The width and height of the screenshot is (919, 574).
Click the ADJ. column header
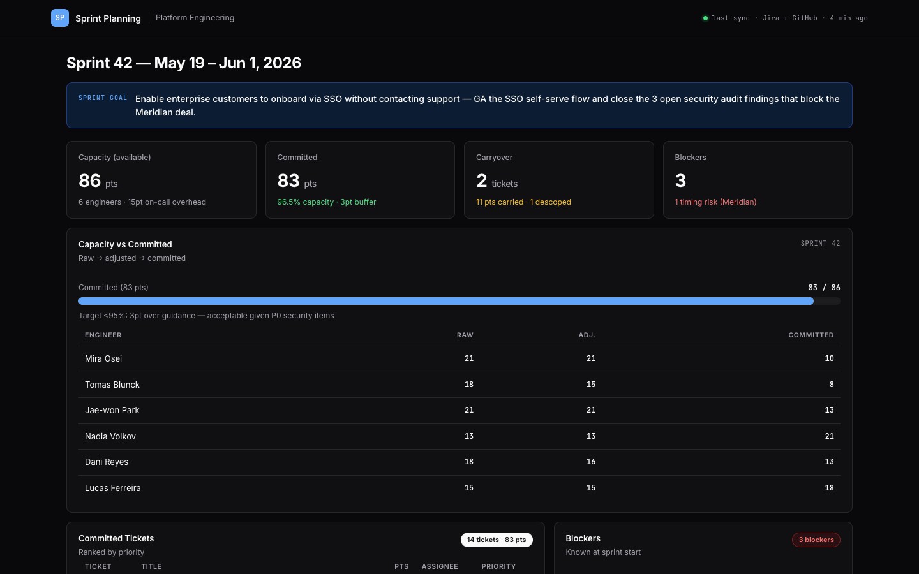[587, 335]
